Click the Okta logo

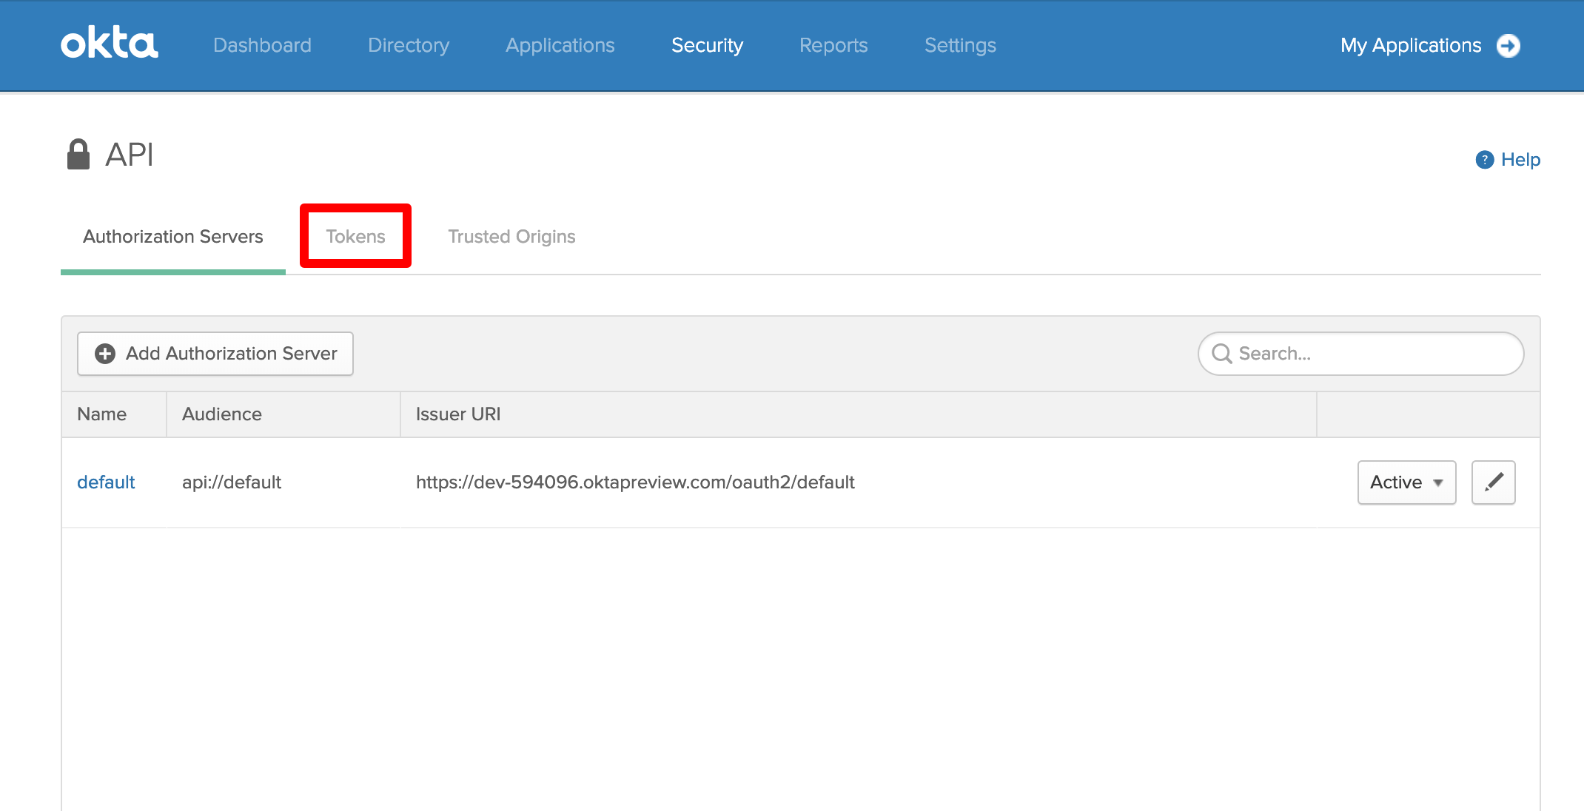pyautogui.click(x=110, y=44)
